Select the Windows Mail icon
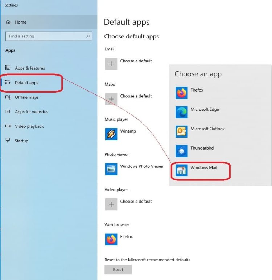The width and height of the screenshot is (272, 280). tap(181, 170)
